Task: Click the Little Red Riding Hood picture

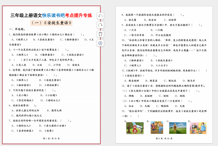Action: [135, 128]
